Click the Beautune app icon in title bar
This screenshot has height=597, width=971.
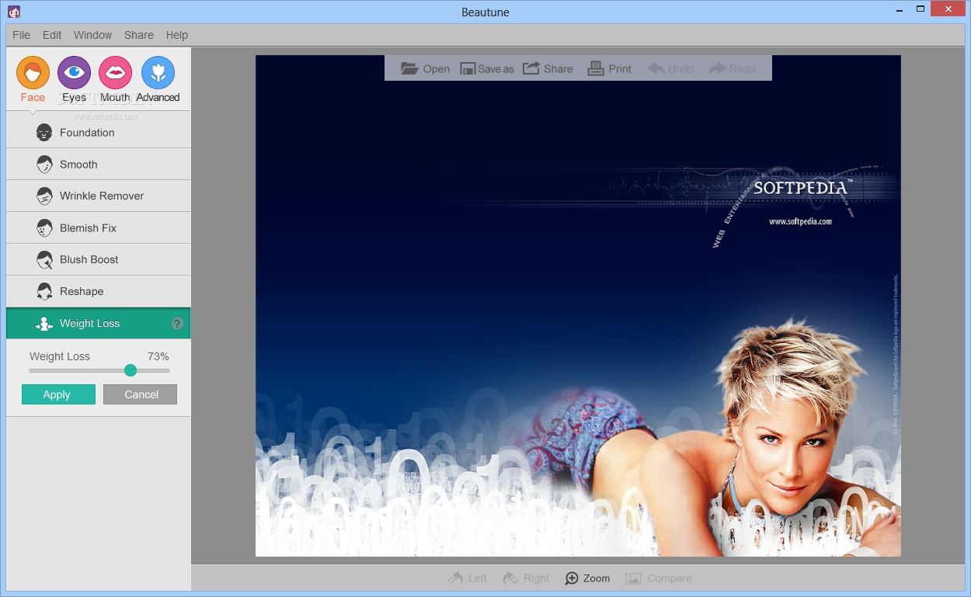point(13,12)
